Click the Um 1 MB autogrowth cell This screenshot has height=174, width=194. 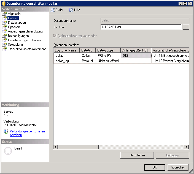[170, 56]
